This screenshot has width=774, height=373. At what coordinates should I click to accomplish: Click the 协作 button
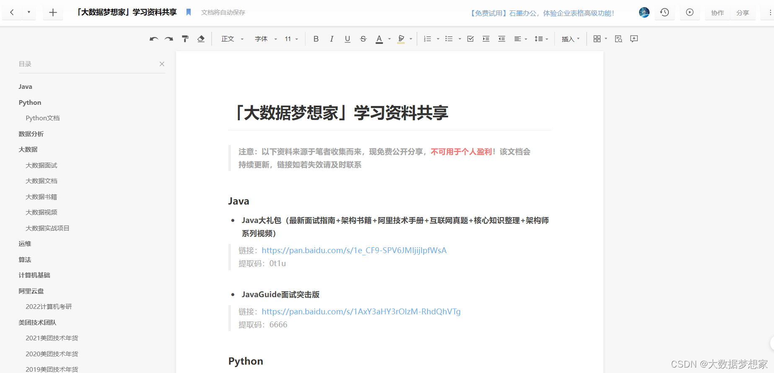pyautogui.click(x=717, y=13)
